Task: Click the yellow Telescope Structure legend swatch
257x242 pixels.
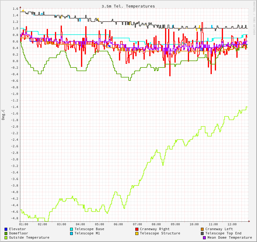Action: click(x=137, y=233)
